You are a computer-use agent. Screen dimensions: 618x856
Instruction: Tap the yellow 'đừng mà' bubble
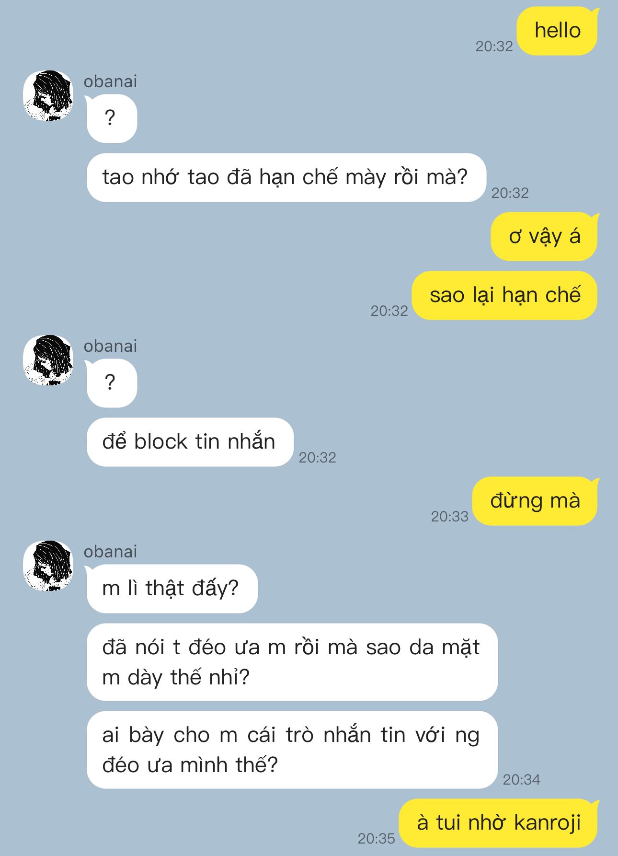tap(535, 501)
